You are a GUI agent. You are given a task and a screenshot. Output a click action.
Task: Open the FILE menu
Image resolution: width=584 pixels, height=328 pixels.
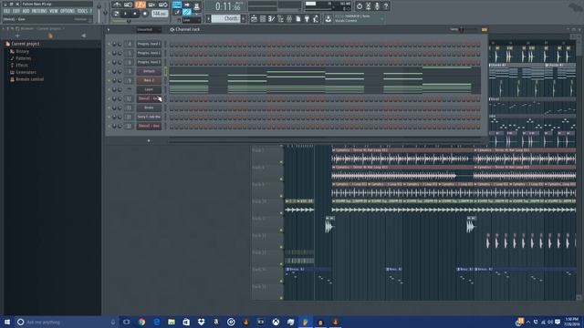coord(6,11)
